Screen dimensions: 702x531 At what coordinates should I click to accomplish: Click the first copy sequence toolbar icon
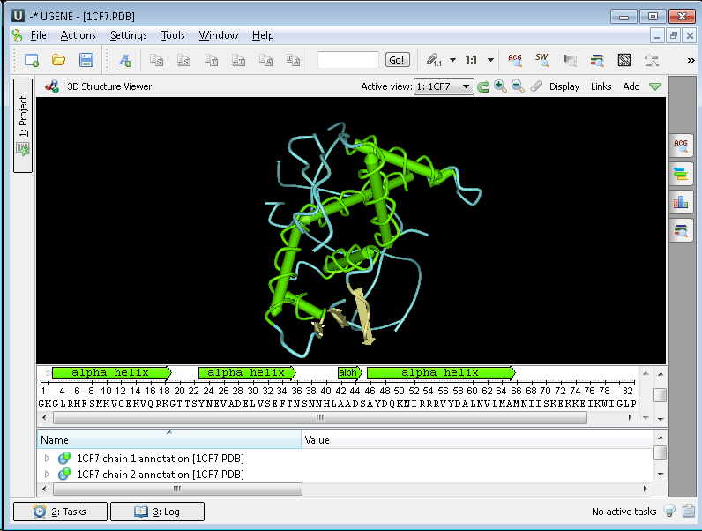tap(156, 60)
